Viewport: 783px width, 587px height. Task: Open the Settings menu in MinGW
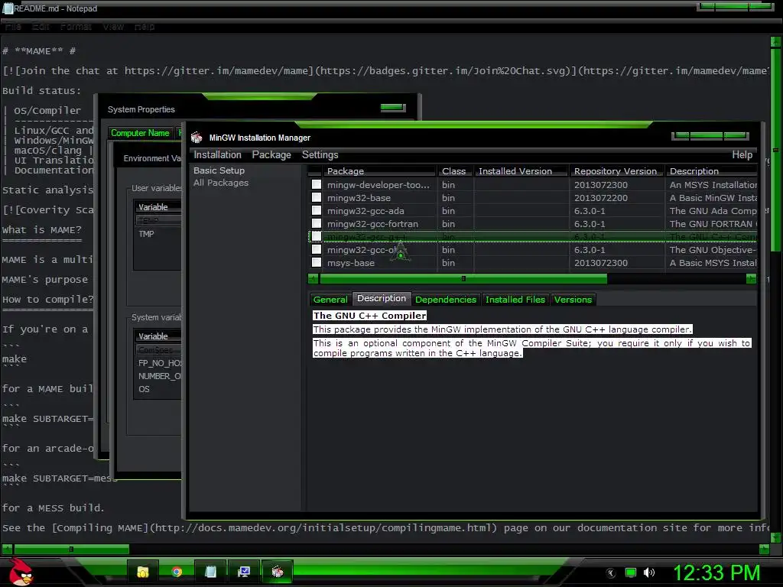pyautogui.click(x=320, y=154)
